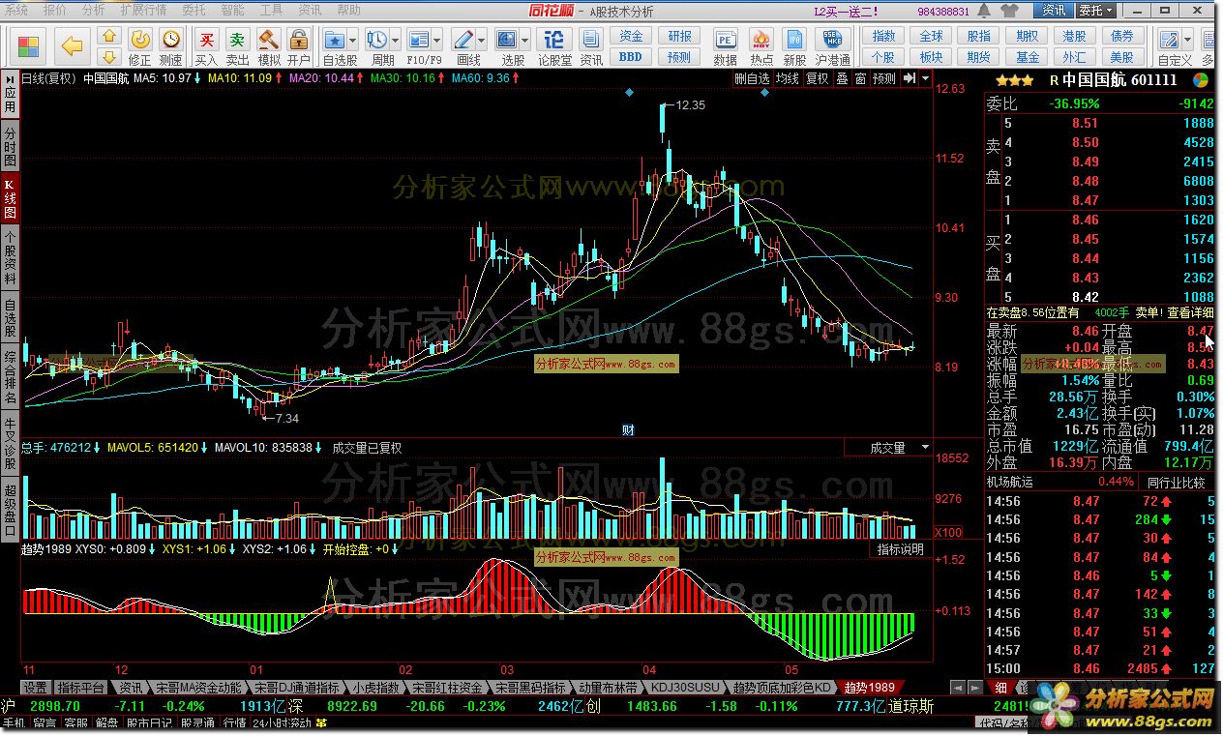
Task: Open the 扩展行情 menu
Action: coord(143,10)
